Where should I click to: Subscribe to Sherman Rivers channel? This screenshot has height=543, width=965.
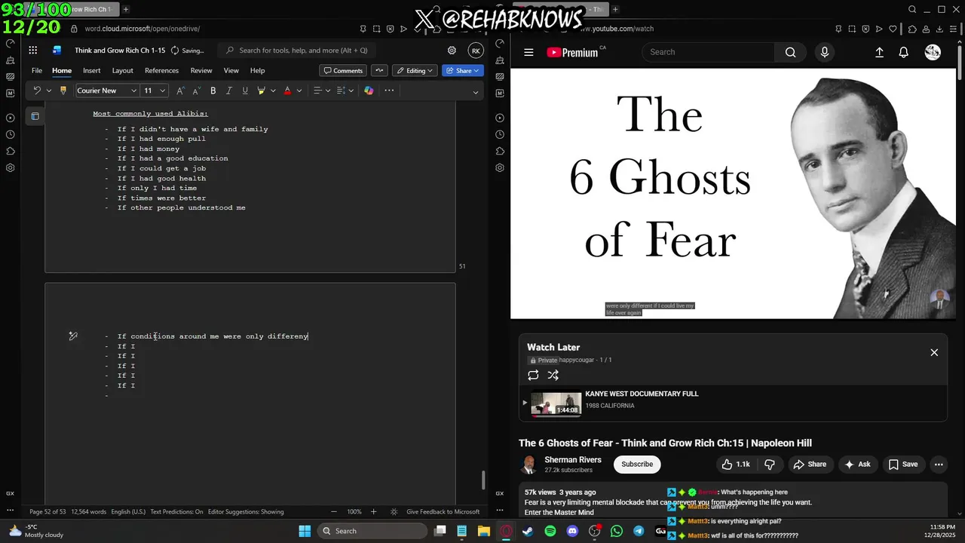coord(637,464)
